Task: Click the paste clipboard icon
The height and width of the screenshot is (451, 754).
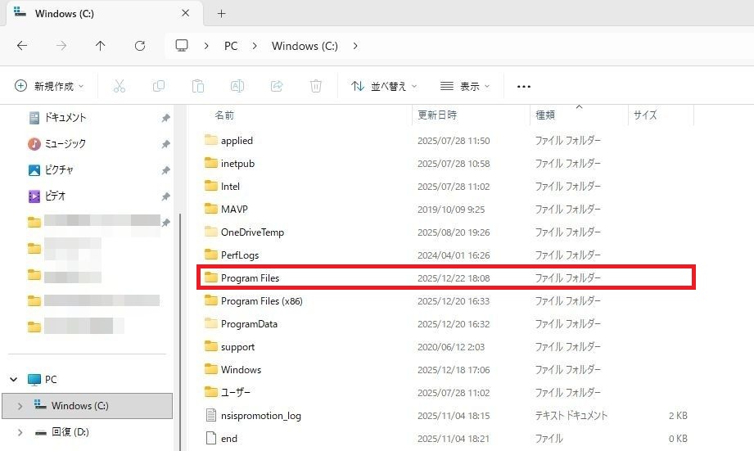Action: coord(197,86)
